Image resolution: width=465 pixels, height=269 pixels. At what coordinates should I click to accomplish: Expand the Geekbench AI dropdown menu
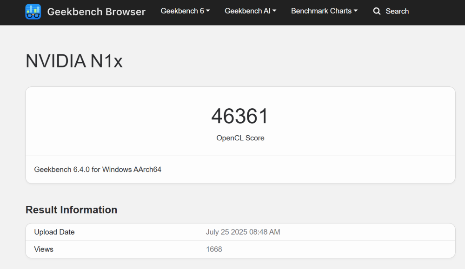pos(250,11)
